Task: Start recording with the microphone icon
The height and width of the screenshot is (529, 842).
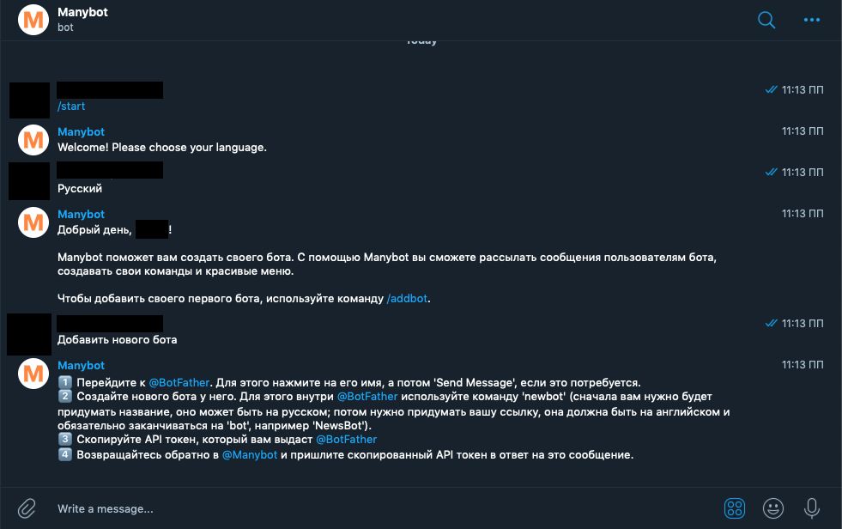Action: (810, 508)
